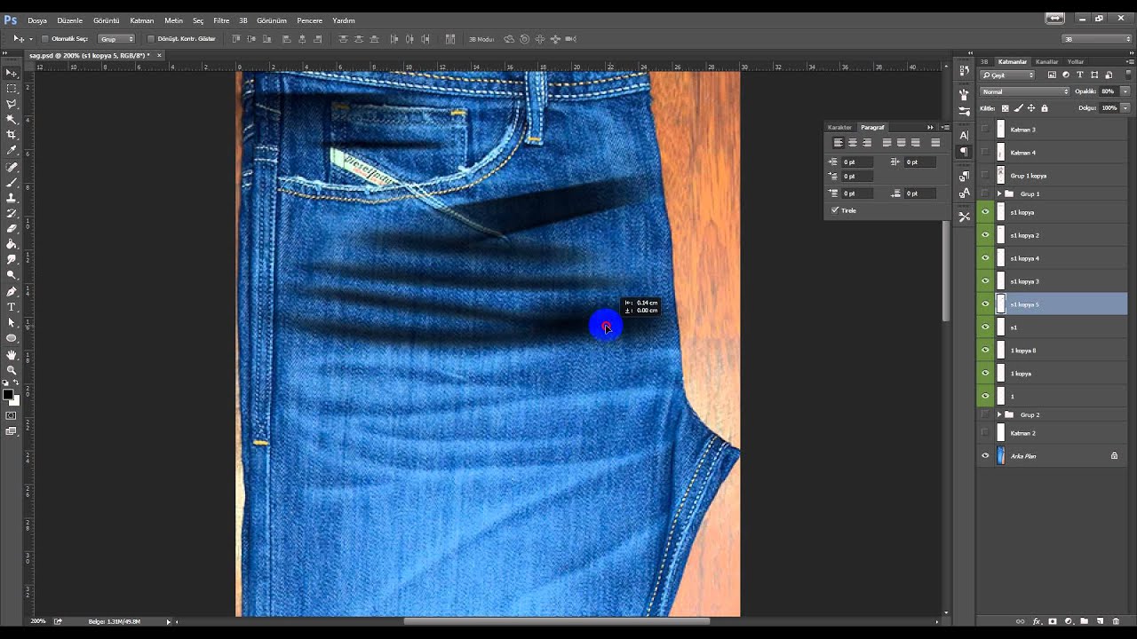The width and height of the screenshot is (1137, 639).
Task: Click the Lock position icon
Action: 1032,108
